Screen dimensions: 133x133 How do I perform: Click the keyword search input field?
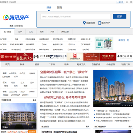click(x=75, y=17)
